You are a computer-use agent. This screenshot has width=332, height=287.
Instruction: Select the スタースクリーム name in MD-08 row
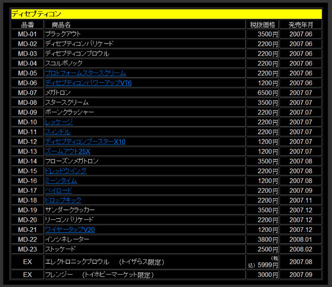click(x=67, y=102)
